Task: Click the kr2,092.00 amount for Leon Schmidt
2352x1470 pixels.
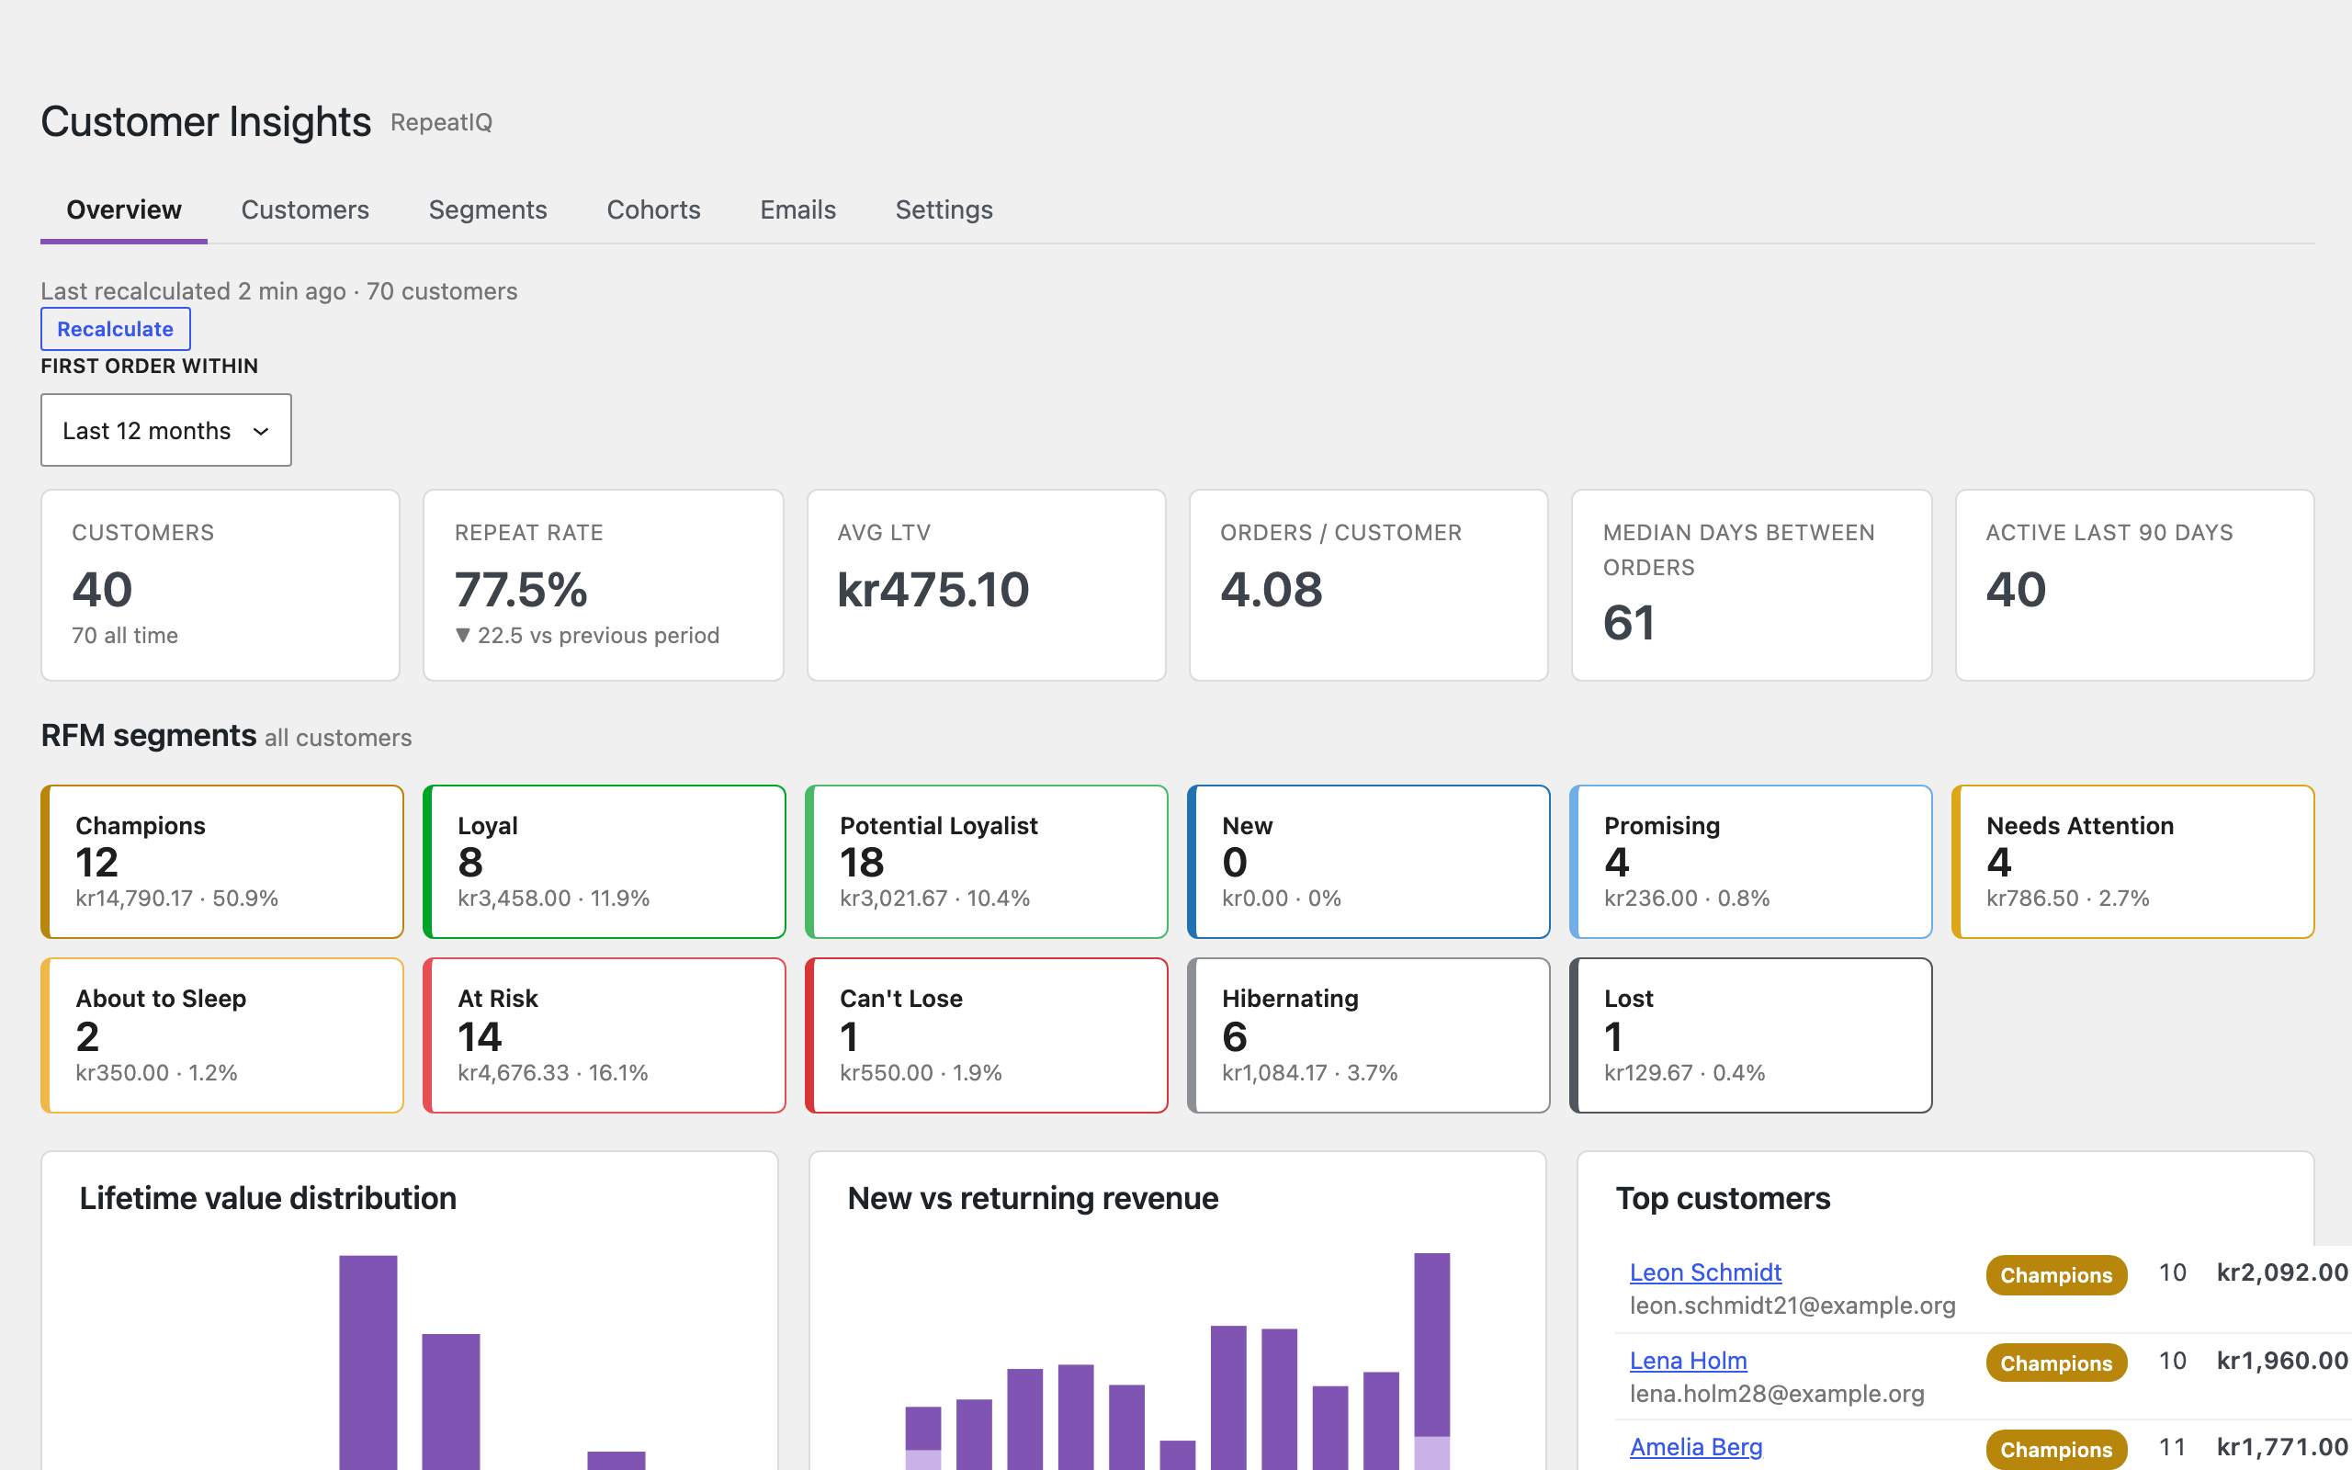Action: click(x=2282, y=1272)
